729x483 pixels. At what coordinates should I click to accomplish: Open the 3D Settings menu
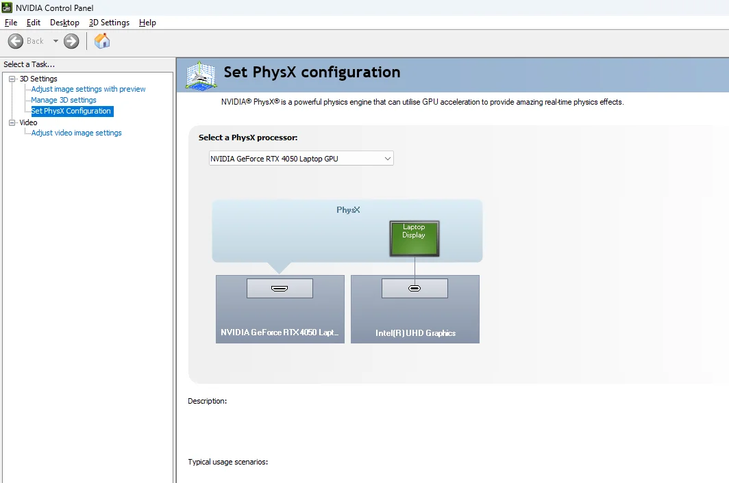(x=109, y=23)
